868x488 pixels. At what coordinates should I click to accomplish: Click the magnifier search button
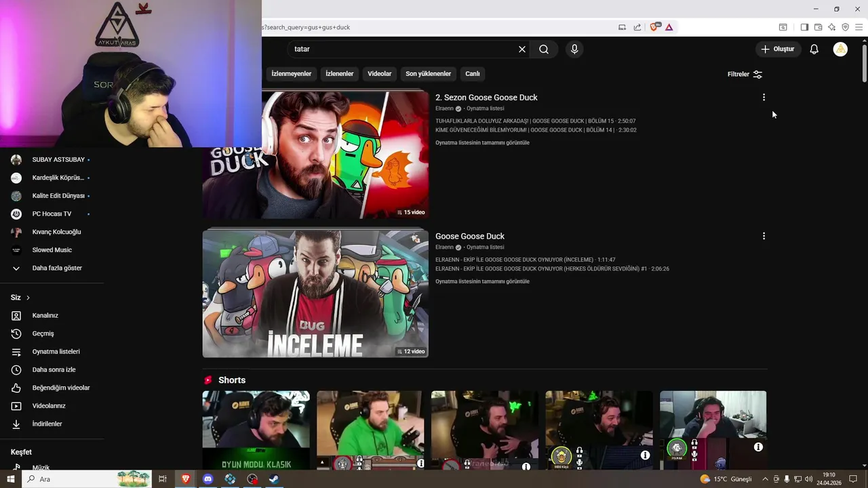tap(544, 49)
